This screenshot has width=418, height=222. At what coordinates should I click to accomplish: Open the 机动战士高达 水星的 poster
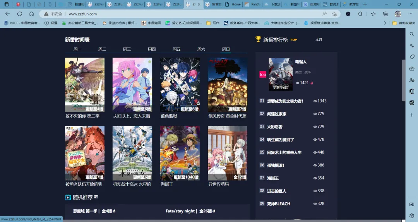[132, 153]
